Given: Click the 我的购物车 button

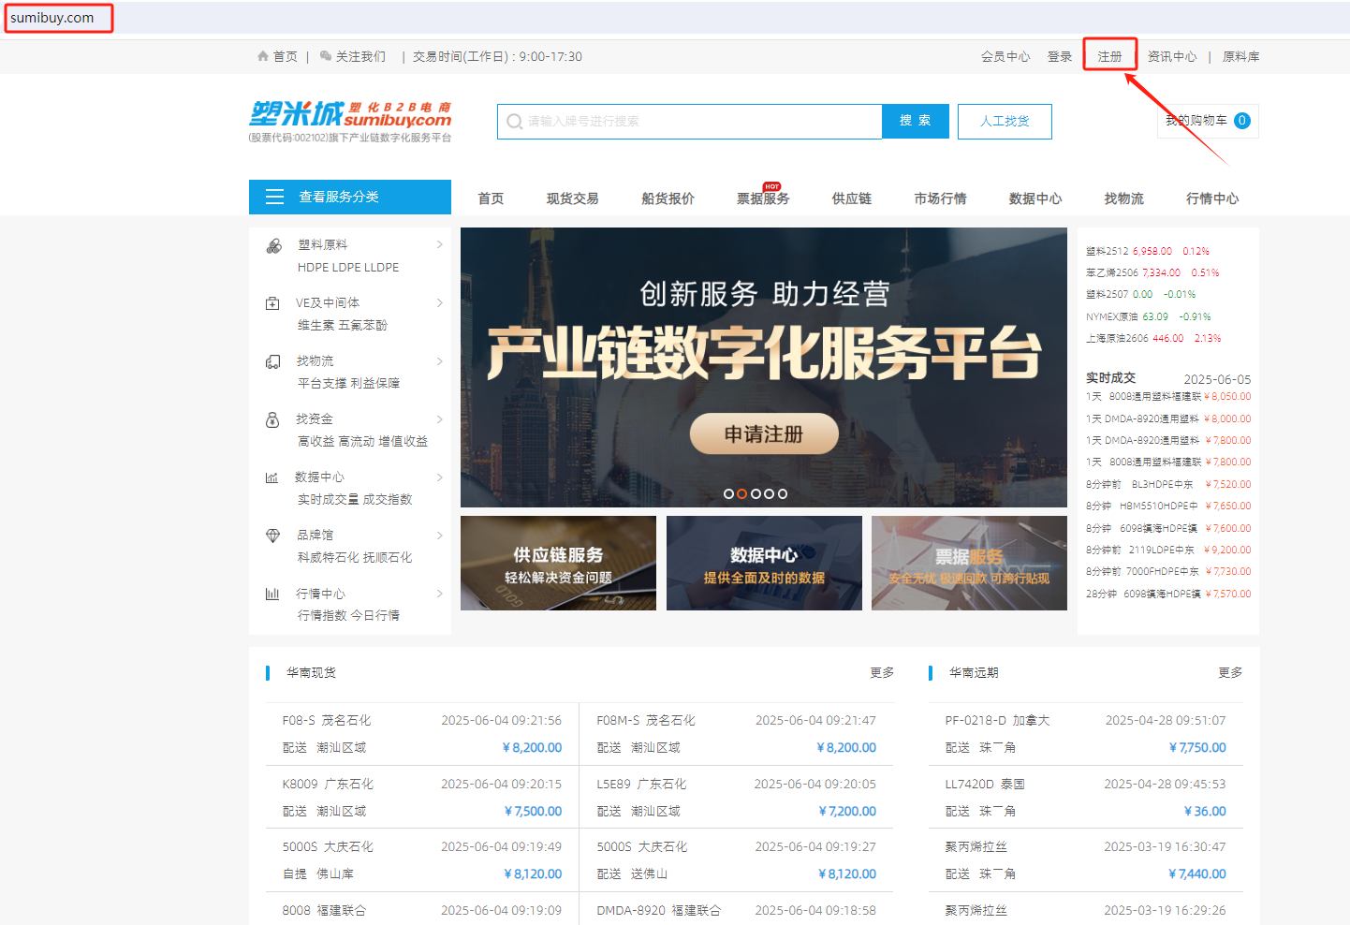Looking at the screenshot, I should coord(1208,121).
